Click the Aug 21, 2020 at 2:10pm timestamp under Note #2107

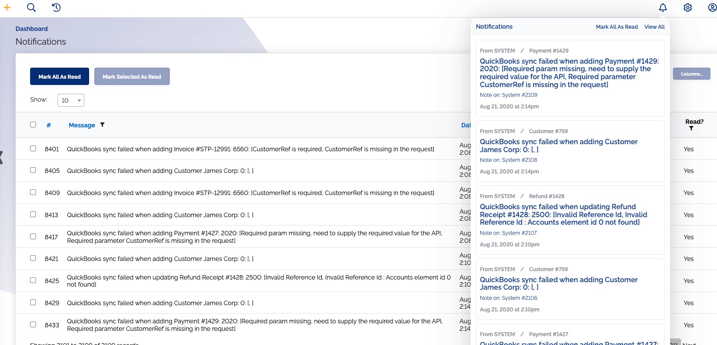coord(510,245)
